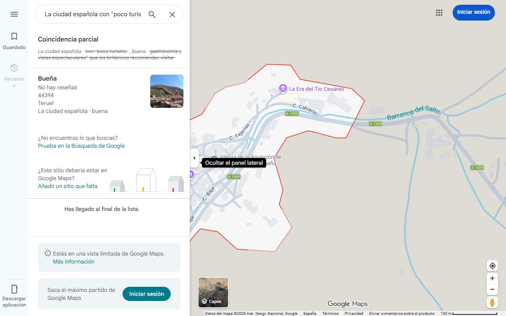This screenshot has width=506, height=316.
Task: Open the Bueña photo thumbnail
Action: 166,91
